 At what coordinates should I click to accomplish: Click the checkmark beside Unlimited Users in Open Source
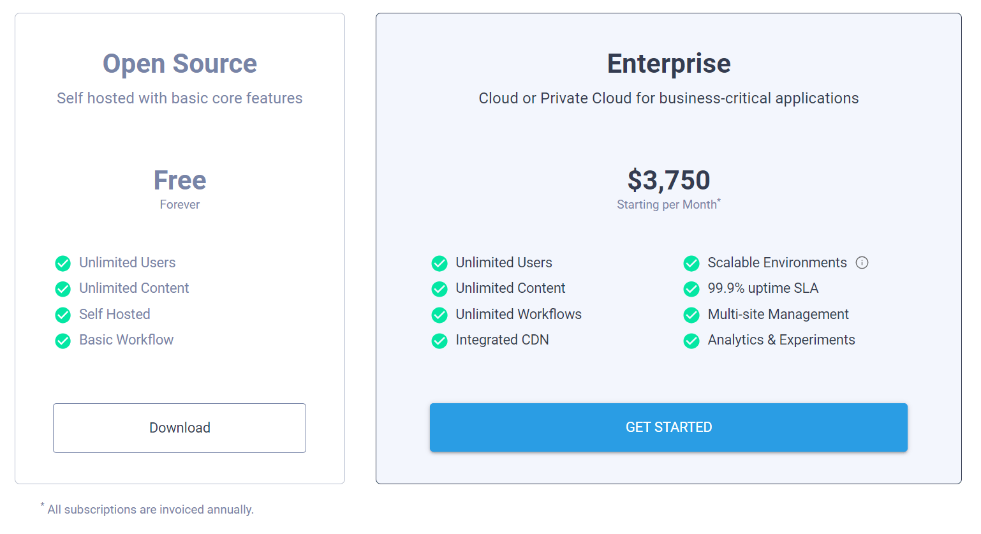coord(63,263)
